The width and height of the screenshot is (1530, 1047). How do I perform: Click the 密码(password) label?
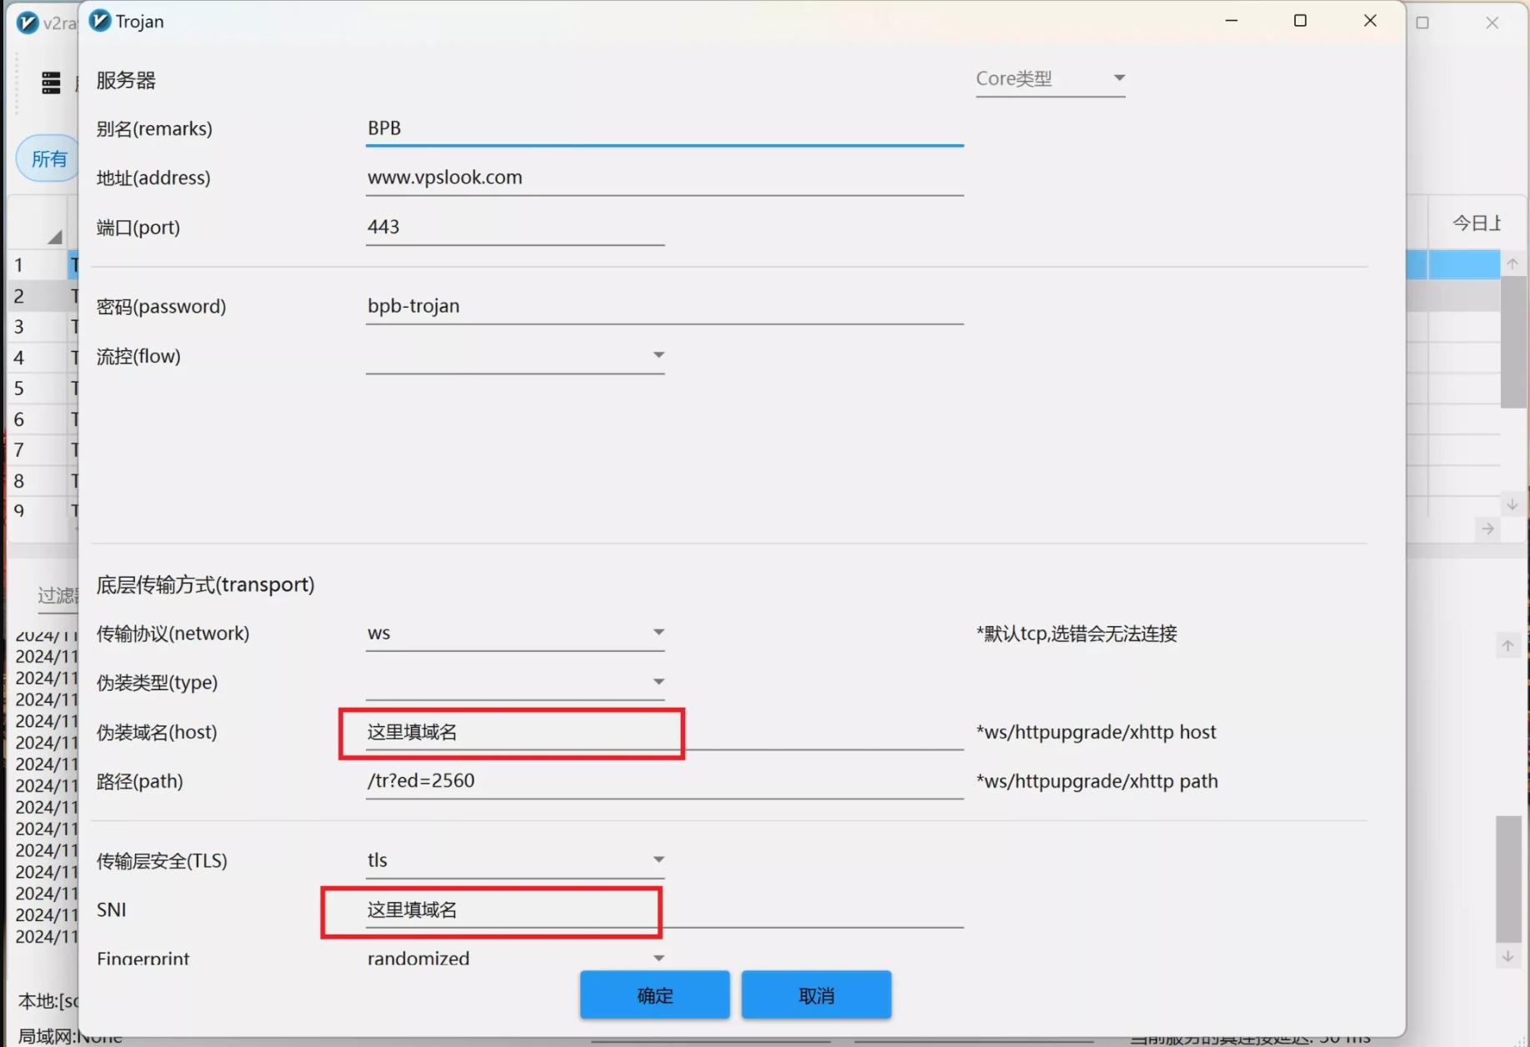point(161,306)
